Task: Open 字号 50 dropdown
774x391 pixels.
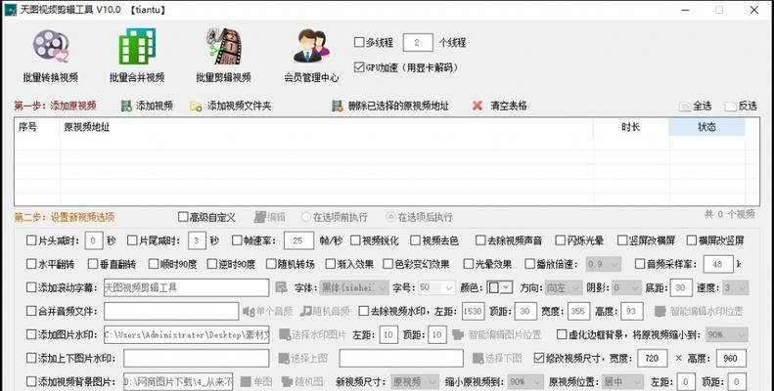Action: [436, 287]
